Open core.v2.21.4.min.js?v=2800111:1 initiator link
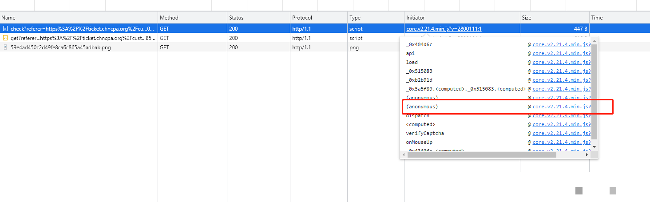 [x=444, y=29]
